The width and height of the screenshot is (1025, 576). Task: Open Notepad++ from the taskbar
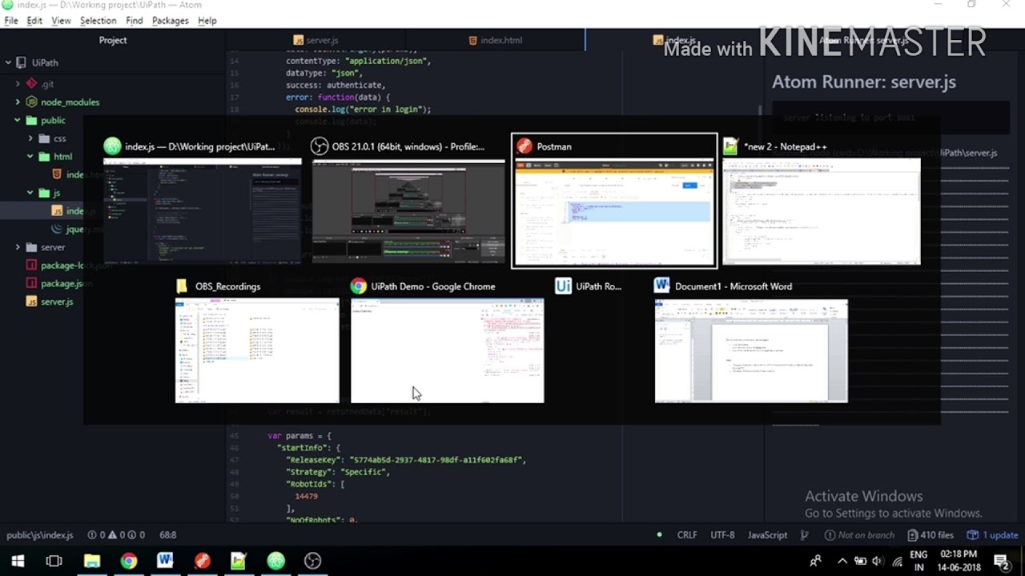click(239, 561)
